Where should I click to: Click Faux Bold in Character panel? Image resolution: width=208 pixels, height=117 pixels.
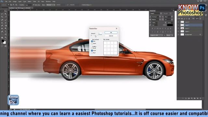(152, 29)
